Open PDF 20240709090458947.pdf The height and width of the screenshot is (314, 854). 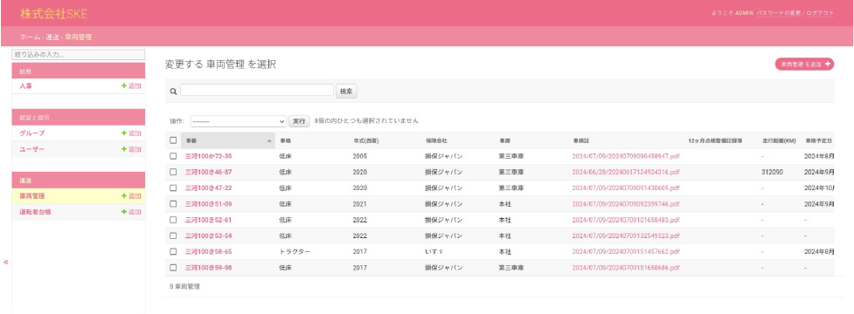pos(626,156)
